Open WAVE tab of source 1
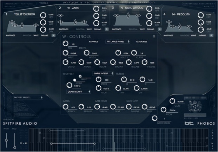Viewport: 218px width, 152px height. coord(36,35)
